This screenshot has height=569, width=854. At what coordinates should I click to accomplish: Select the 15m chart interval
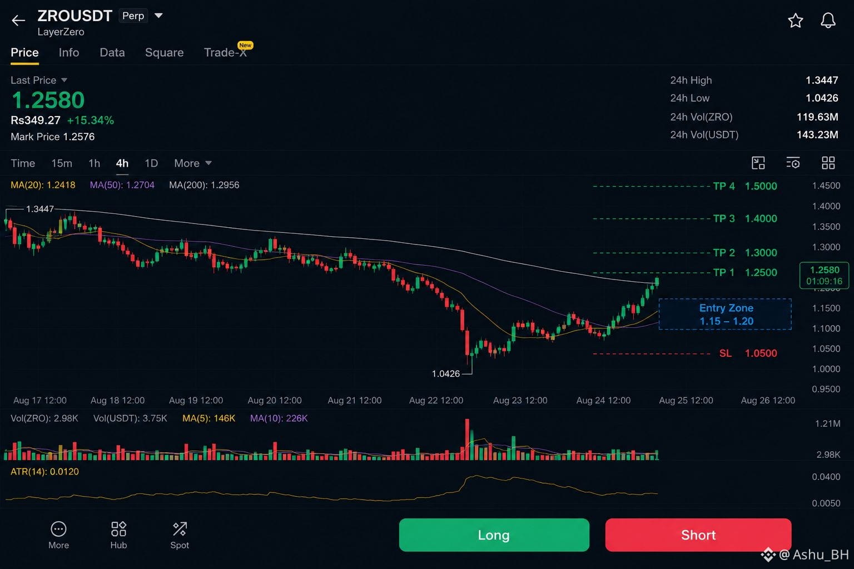click(62, 163)
